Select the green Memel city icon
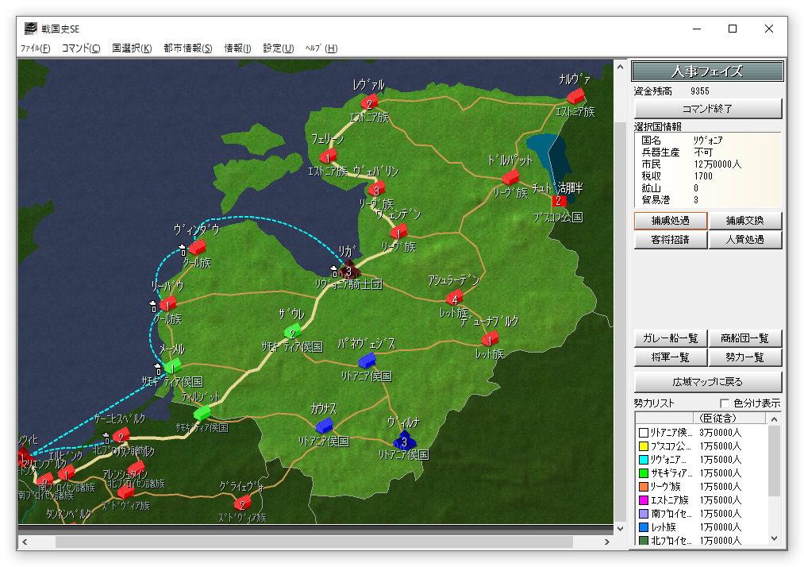Image resolution: width=804 pixels, height=567 pixels. pos(171,367)
